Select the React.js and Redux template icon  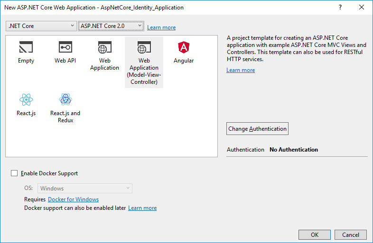(65, 99)
